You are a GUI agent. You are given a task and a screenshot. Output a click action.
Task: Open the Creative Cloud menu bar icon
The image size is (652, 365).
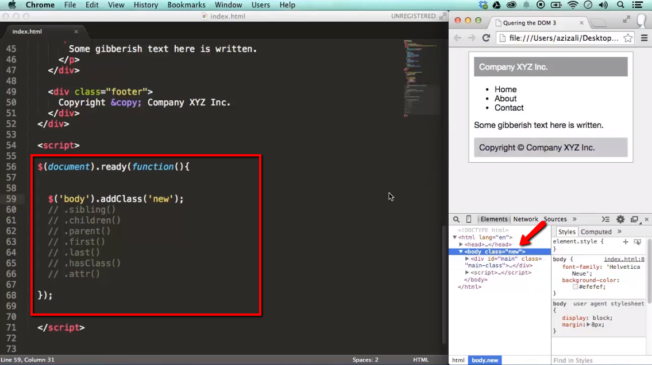coord(511,5)
